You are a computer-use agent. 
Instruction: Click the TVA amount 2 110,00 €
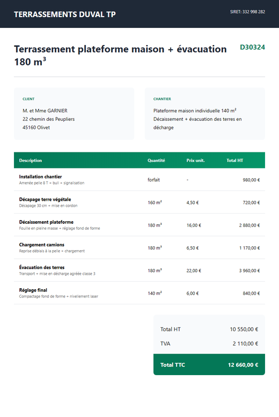(x=245, y=343)
